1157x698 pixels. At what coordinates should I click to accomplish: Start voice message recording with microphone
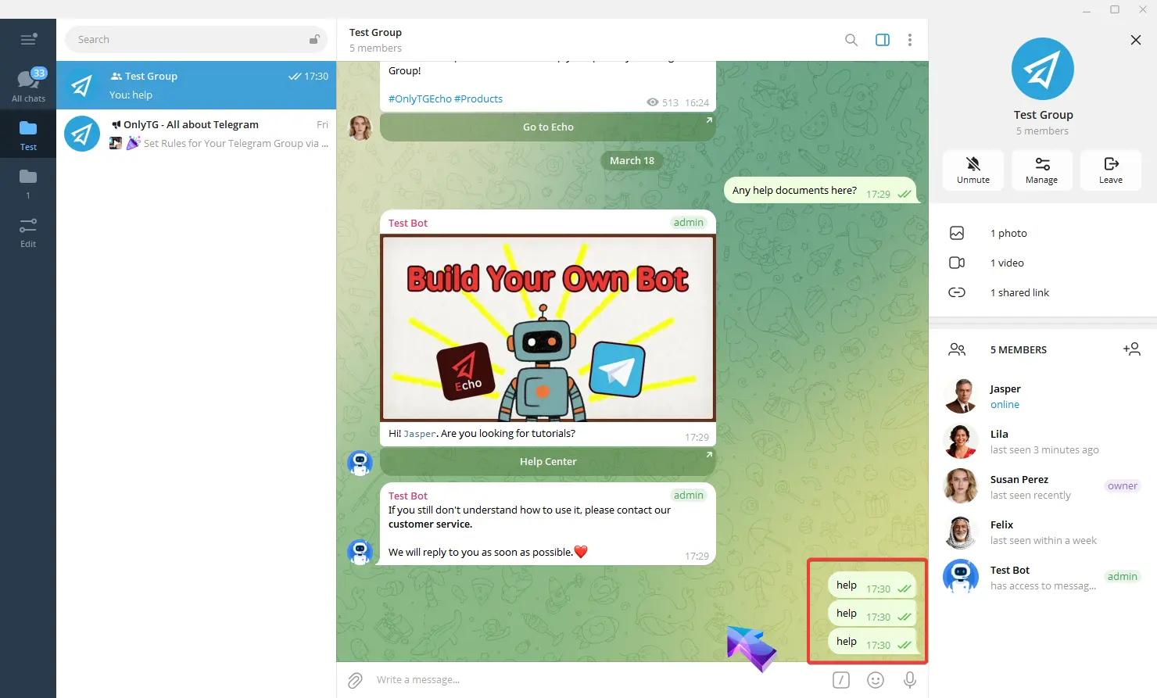[x=909, y=680]
